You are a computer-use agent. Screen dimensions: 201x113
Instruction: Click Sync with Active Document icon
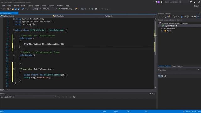[179, 17]
